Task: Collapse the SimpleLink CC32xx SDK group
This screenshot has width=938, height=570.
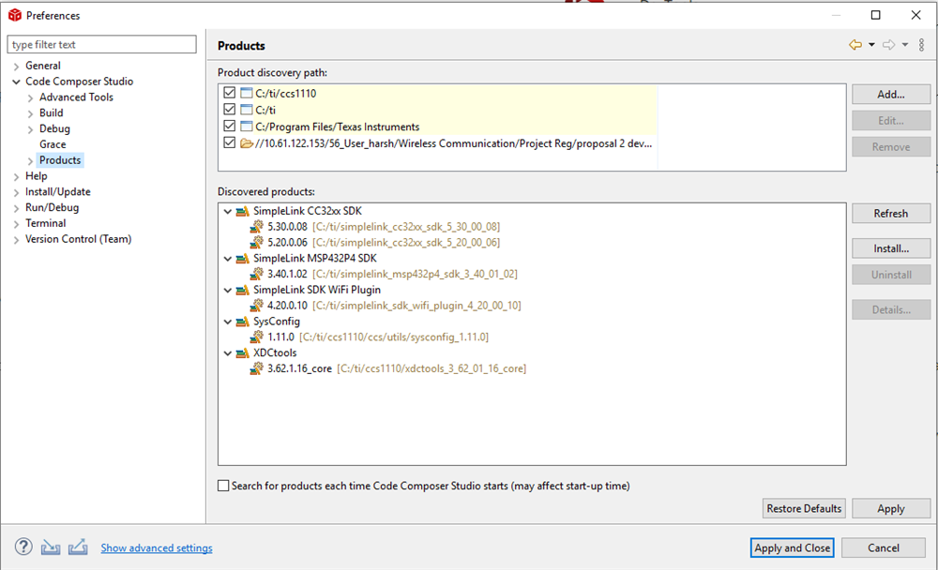Action: 227,211
